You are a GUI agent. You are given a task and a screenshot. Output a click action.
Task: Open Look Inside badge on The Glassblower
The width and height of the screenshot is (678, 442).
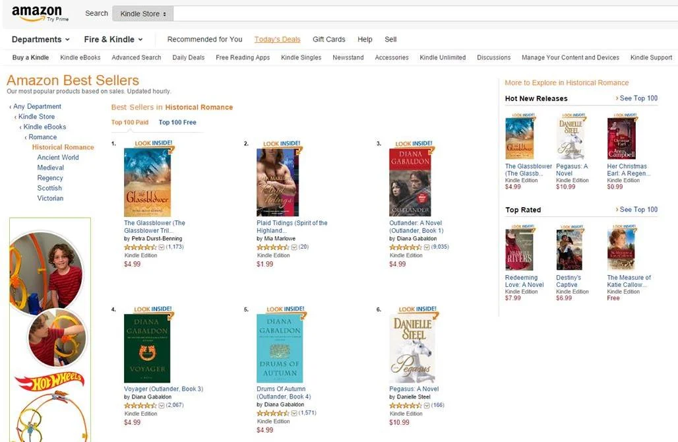pyautogui.click(x=153, y=143)
